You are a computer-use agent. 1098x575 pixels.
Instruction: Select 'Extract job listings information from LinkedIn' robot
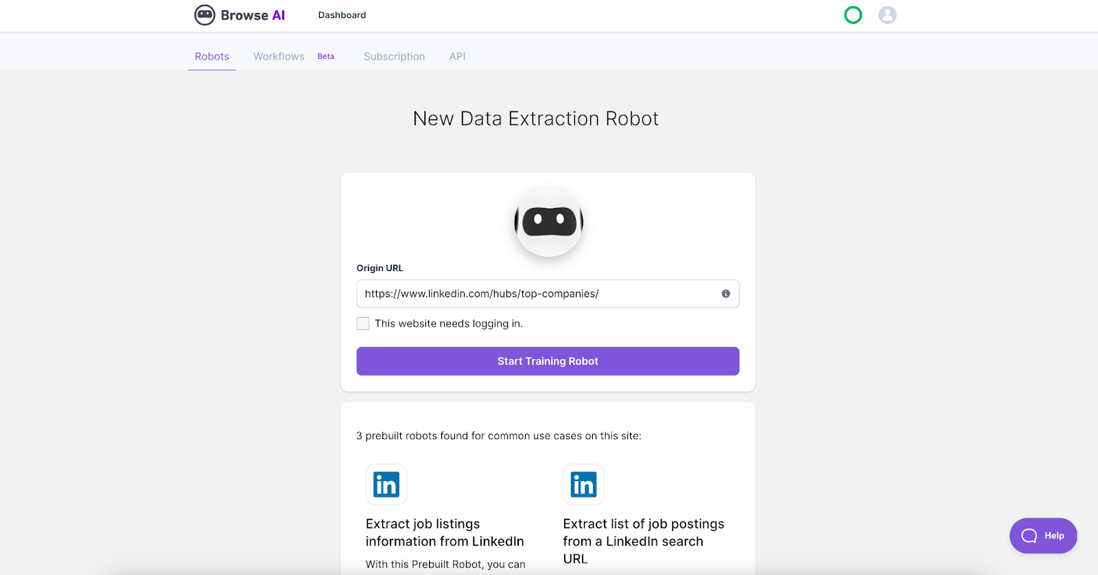point(445,532)
